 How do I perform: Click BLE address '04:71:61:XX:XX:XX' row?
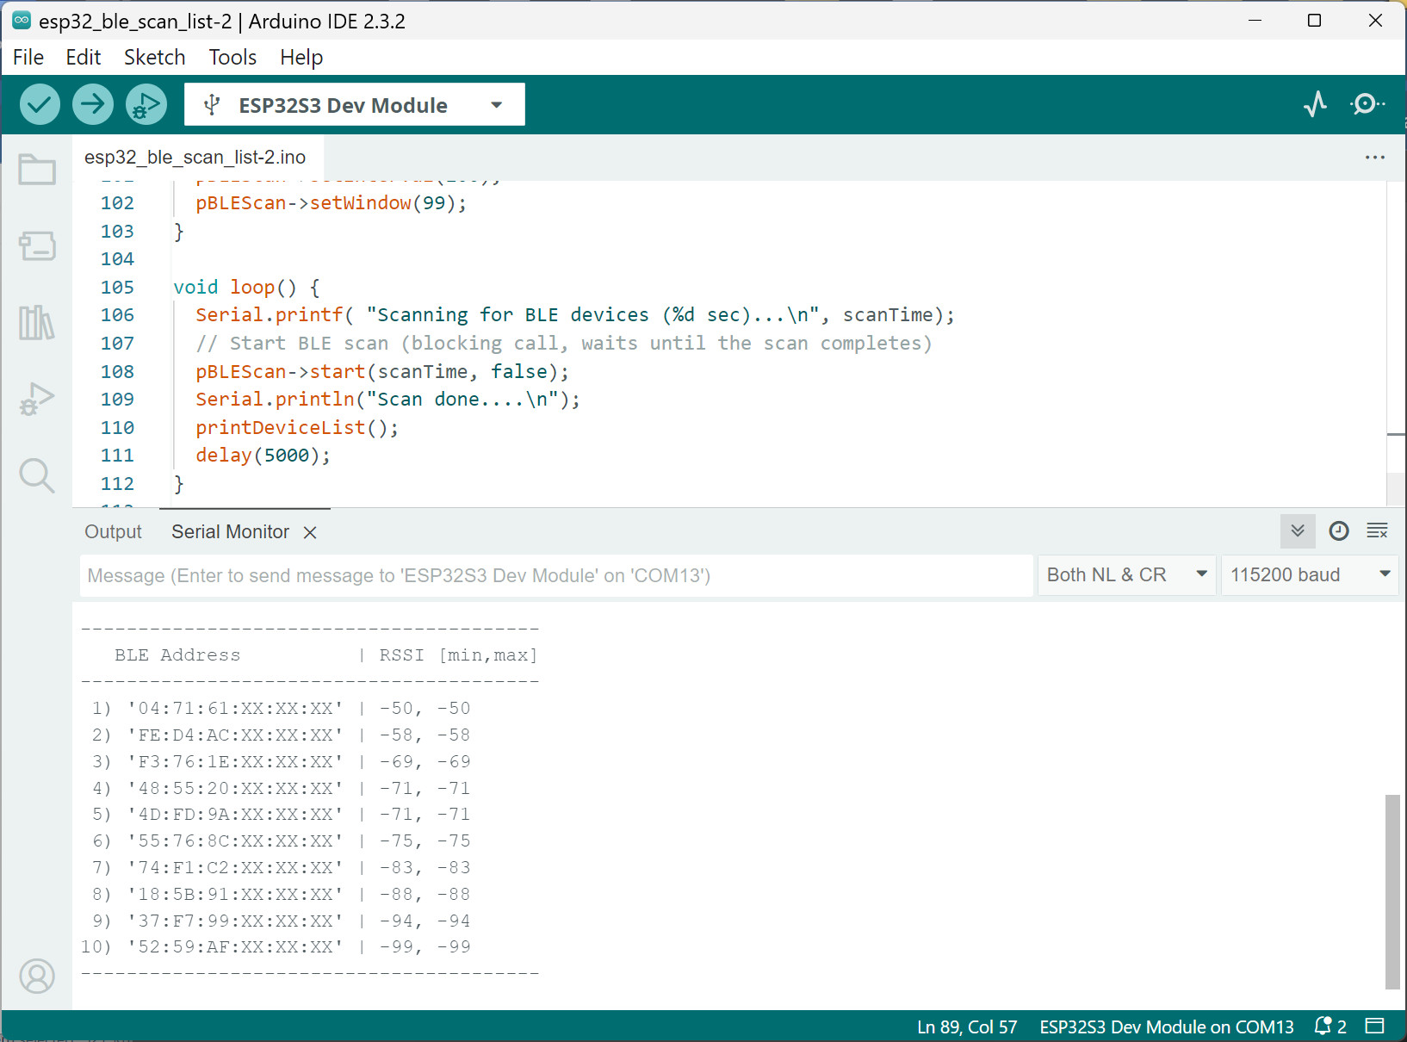click(281, 709)
